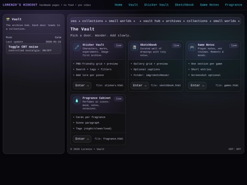
Task: Click the Sticker Vault card title
Action: click(93, 45)
